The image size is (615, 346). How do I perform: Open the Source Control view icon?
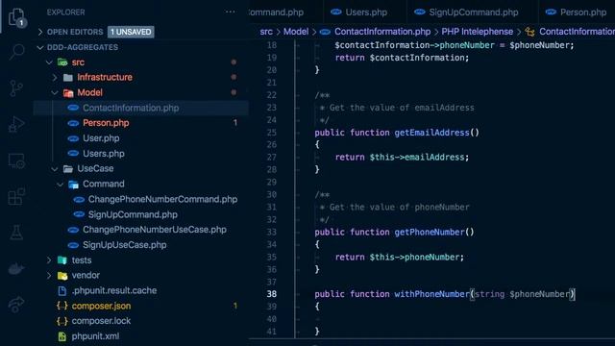[16, 87]
